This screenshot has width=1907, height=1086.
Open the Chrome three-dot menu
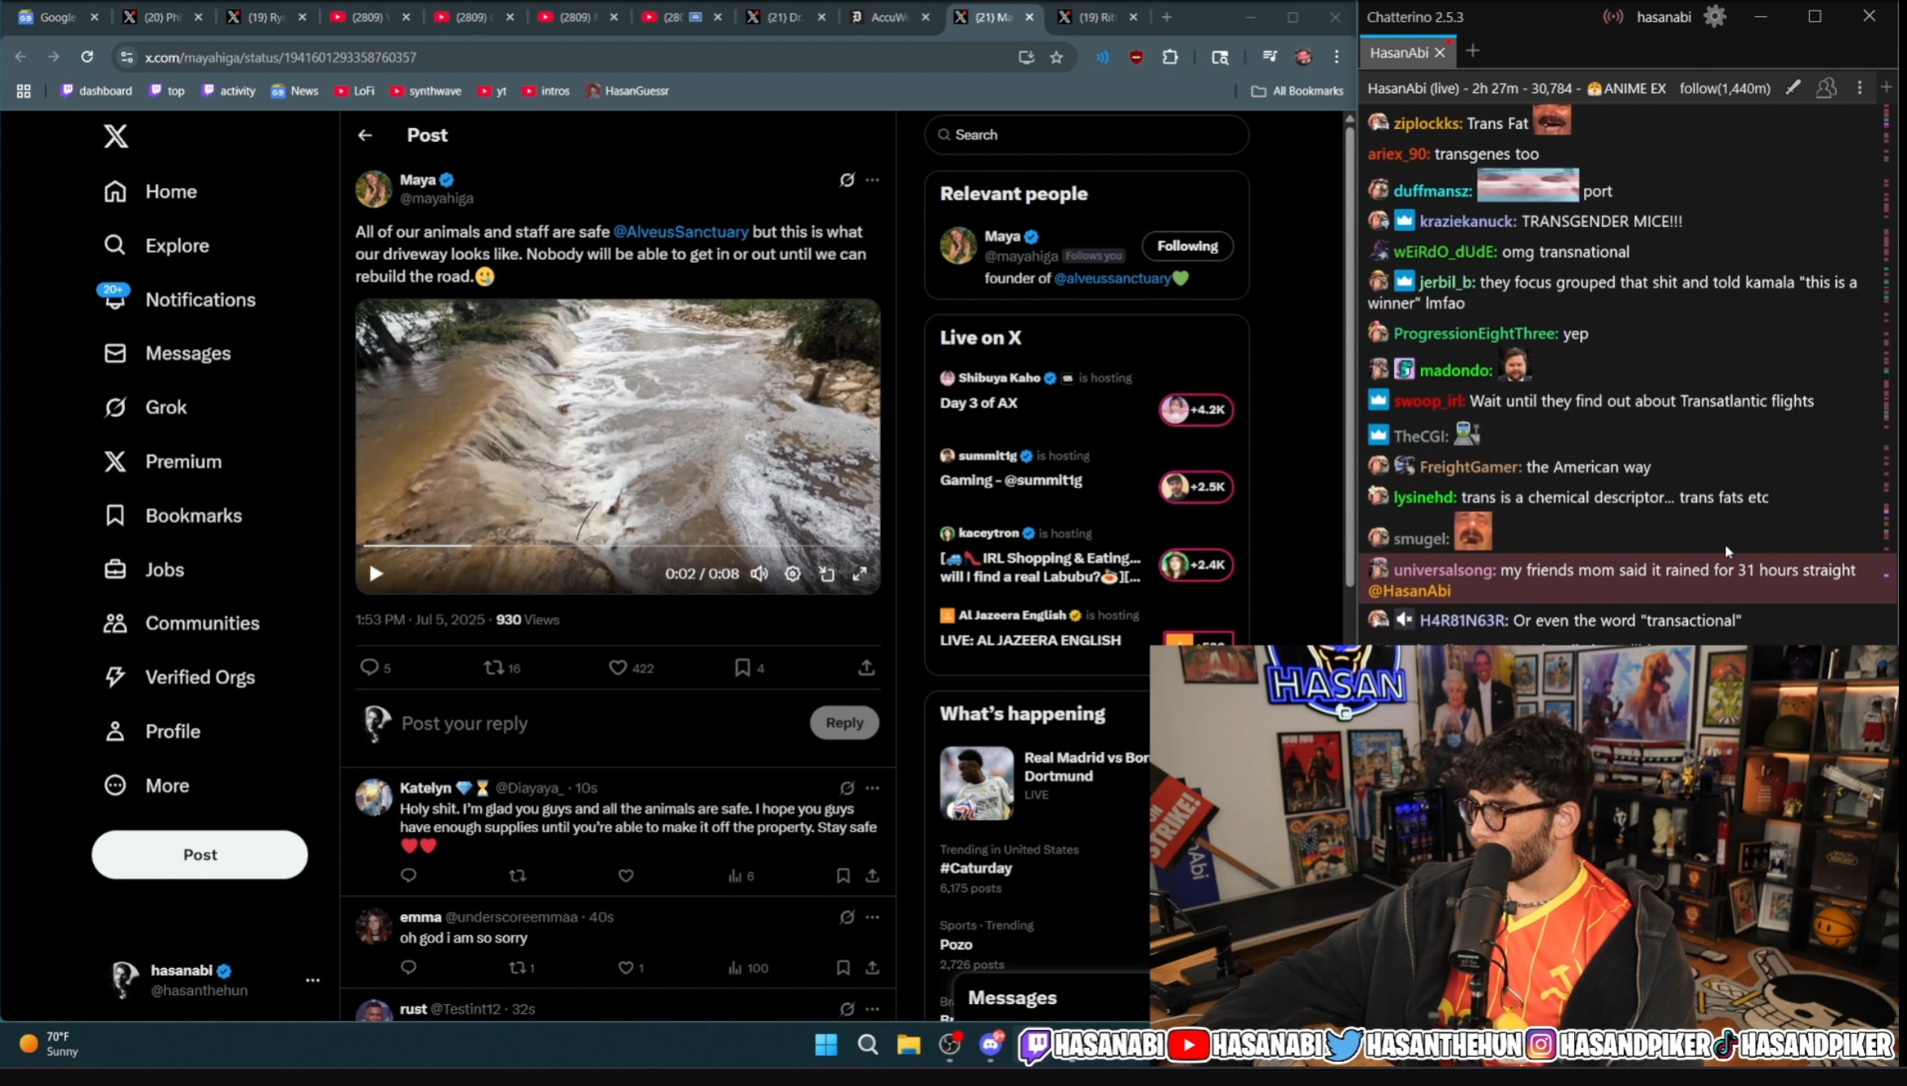click(1337, 57)
